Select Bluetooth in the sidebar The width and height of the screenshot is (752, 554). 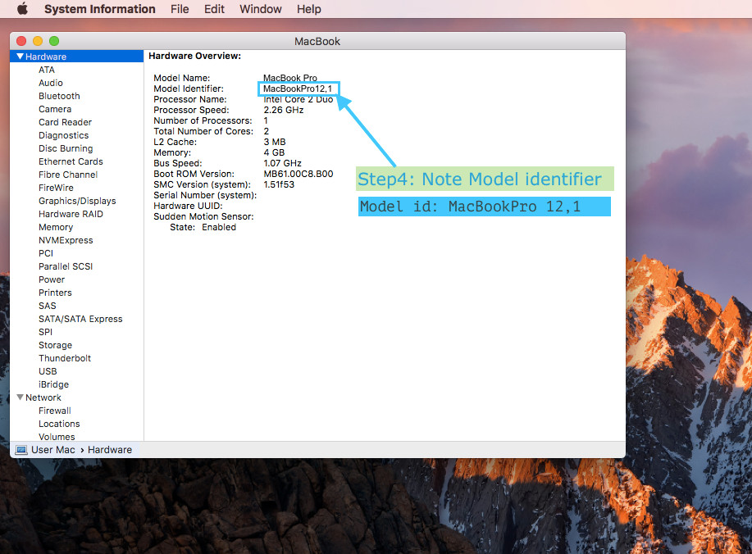click(x=59, y=96)
